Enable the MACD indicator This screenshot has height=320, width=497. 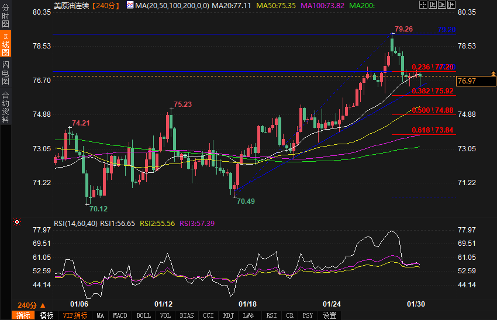tap(120, 315)
